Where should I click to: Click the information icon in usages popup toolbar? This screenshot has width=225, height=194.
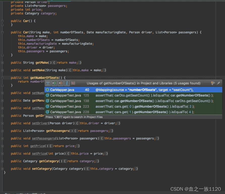[x=66, y=83]
